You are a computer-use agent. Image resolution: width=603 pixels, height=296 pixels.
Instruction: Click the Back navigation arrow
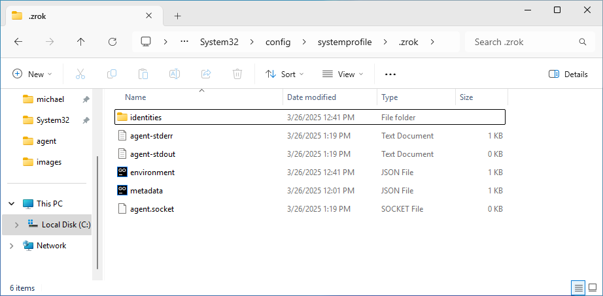tap(18, 42)
